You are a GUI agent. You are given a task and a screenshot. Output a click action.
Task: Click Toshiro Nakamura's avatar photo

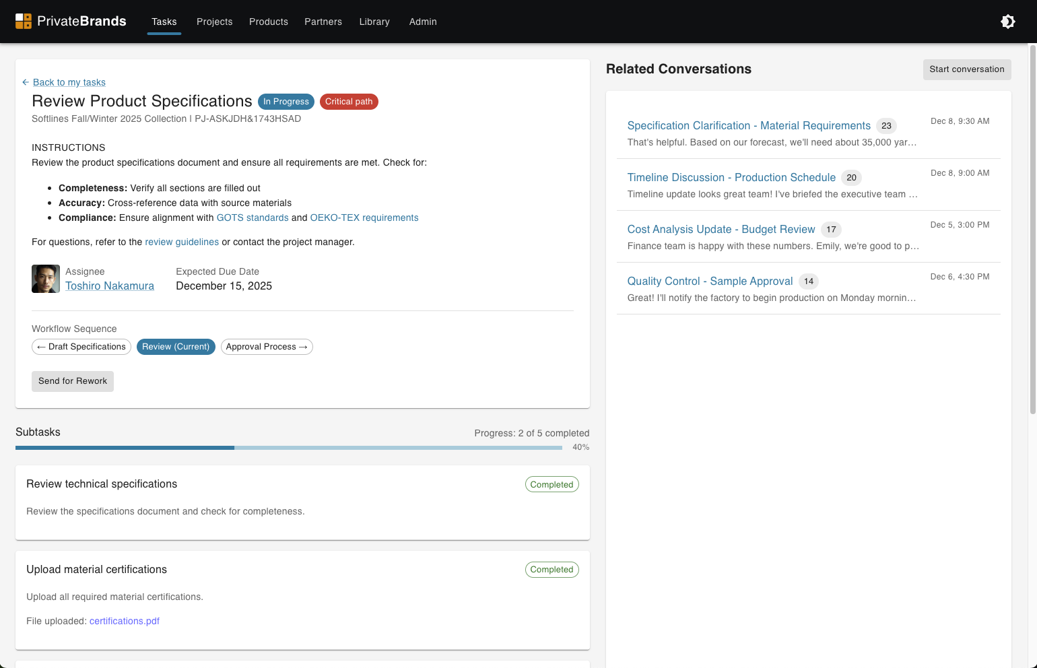coord(45,278)
